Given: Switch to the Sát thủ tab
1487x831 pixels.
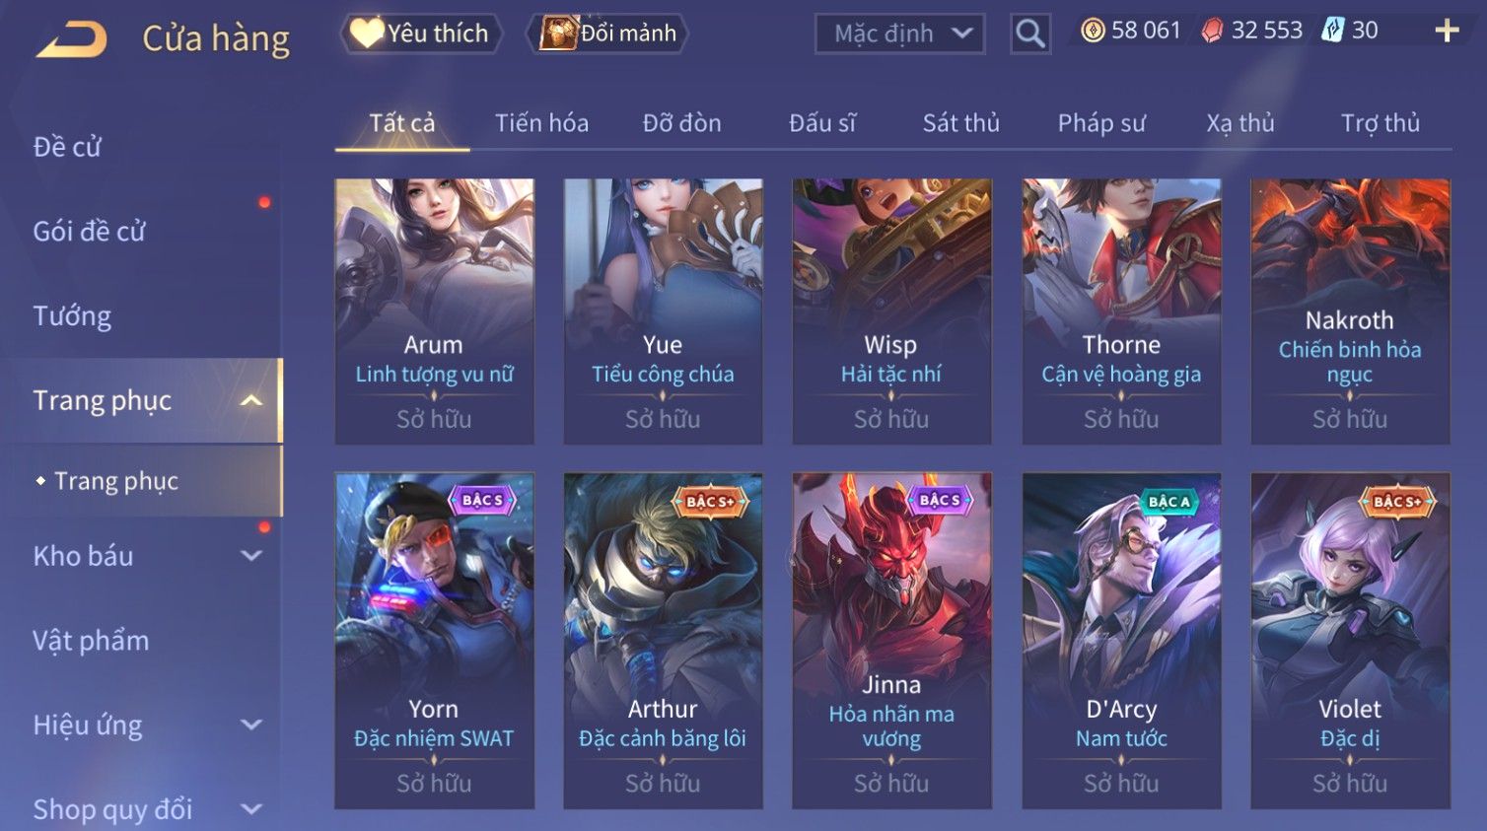Looking at the screenshot, I should tap(960, 123).
